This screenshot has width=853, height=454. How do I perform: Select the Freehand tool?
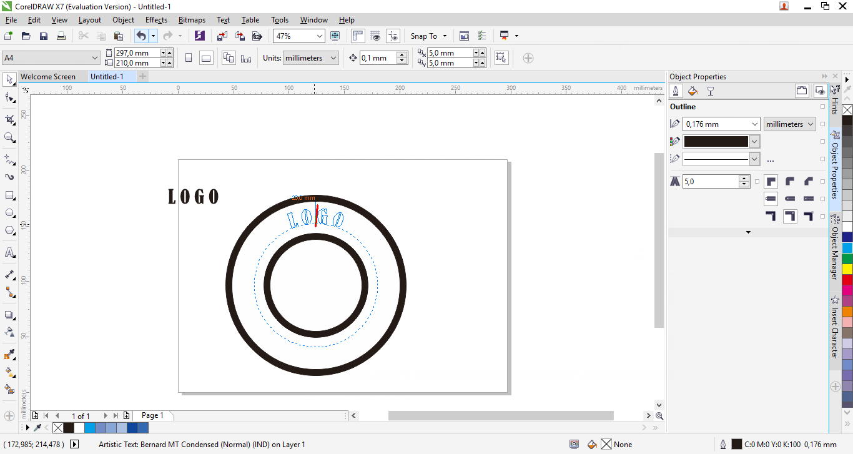coord(9,159)
